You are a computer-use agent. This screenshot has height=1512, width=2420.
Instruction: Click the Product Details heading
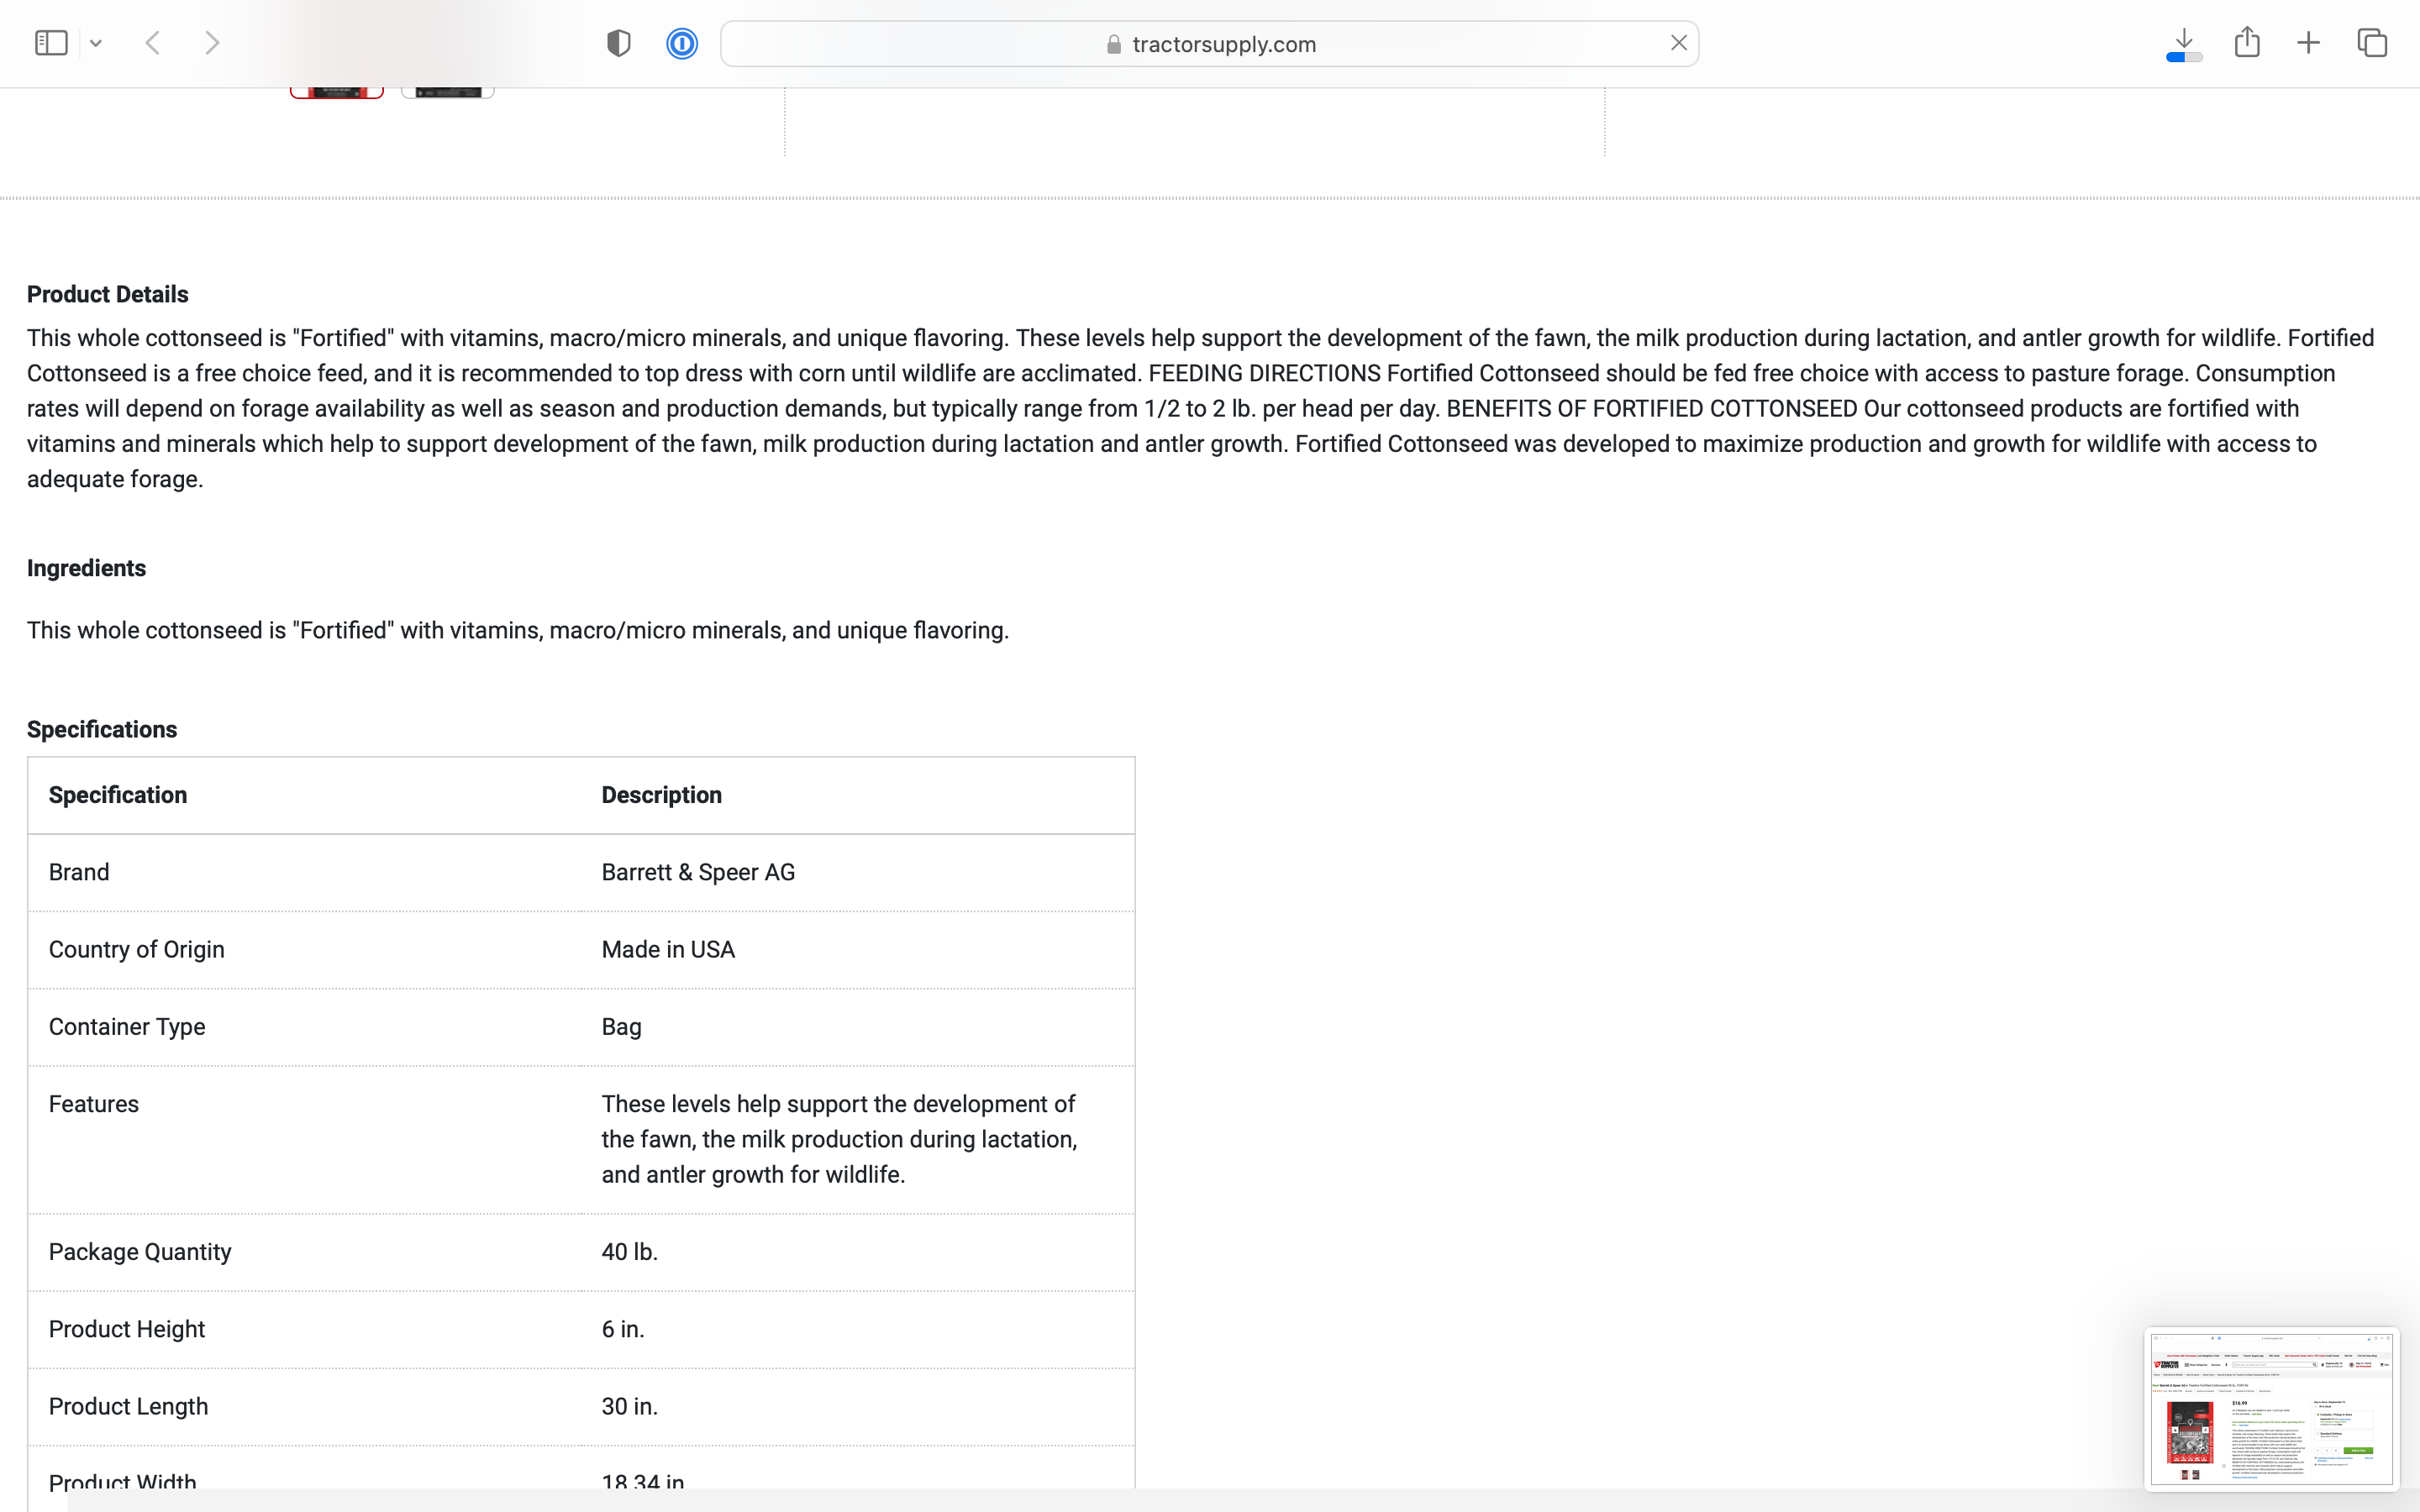point(107,294)
